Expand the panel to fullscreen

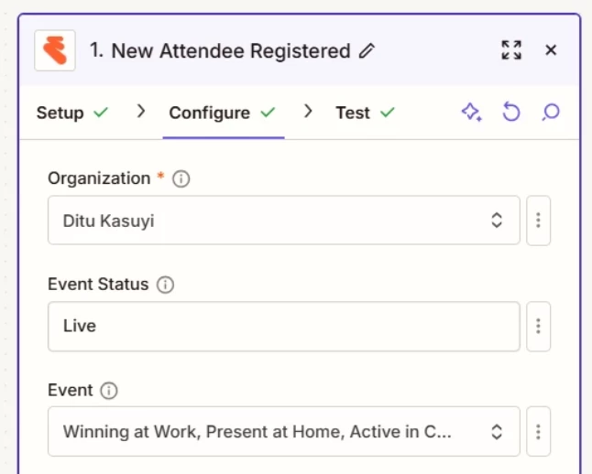tap(511, 50)
